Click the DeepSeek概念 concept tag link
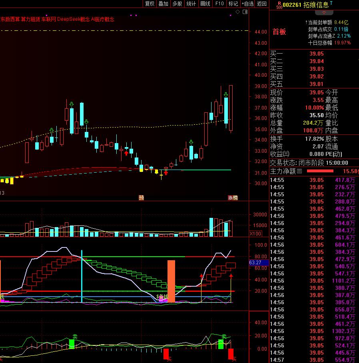359x363 pixels. pos(74,19)
